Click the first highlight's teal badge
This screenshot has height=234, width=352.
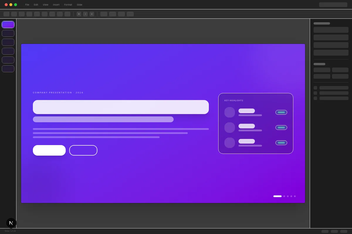[x=281, y=112]
